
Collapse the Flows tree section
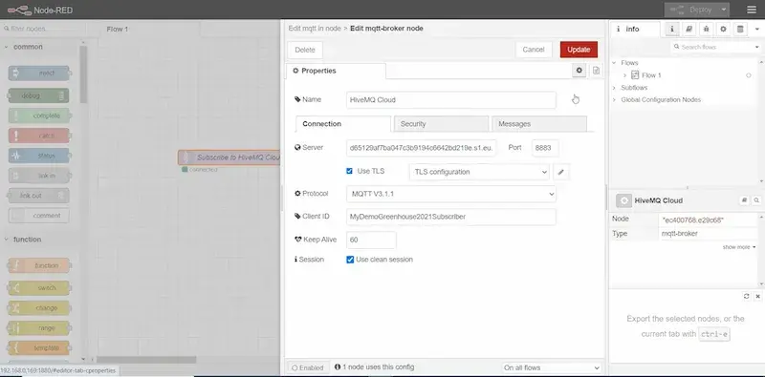point(614,63)
